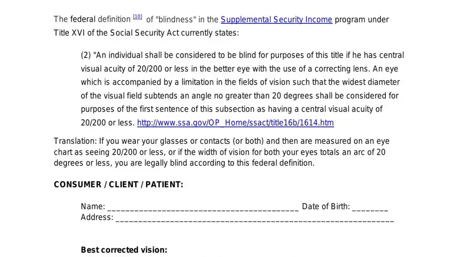Click the Address blank line
The height and width of the screenshot is (257, 458).
pos(255,218)
